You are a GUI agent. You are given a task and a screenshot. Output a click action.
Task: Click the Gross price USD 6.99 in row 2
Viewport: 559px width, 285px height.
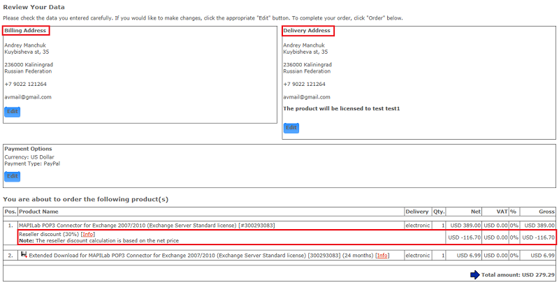[543, 256]
